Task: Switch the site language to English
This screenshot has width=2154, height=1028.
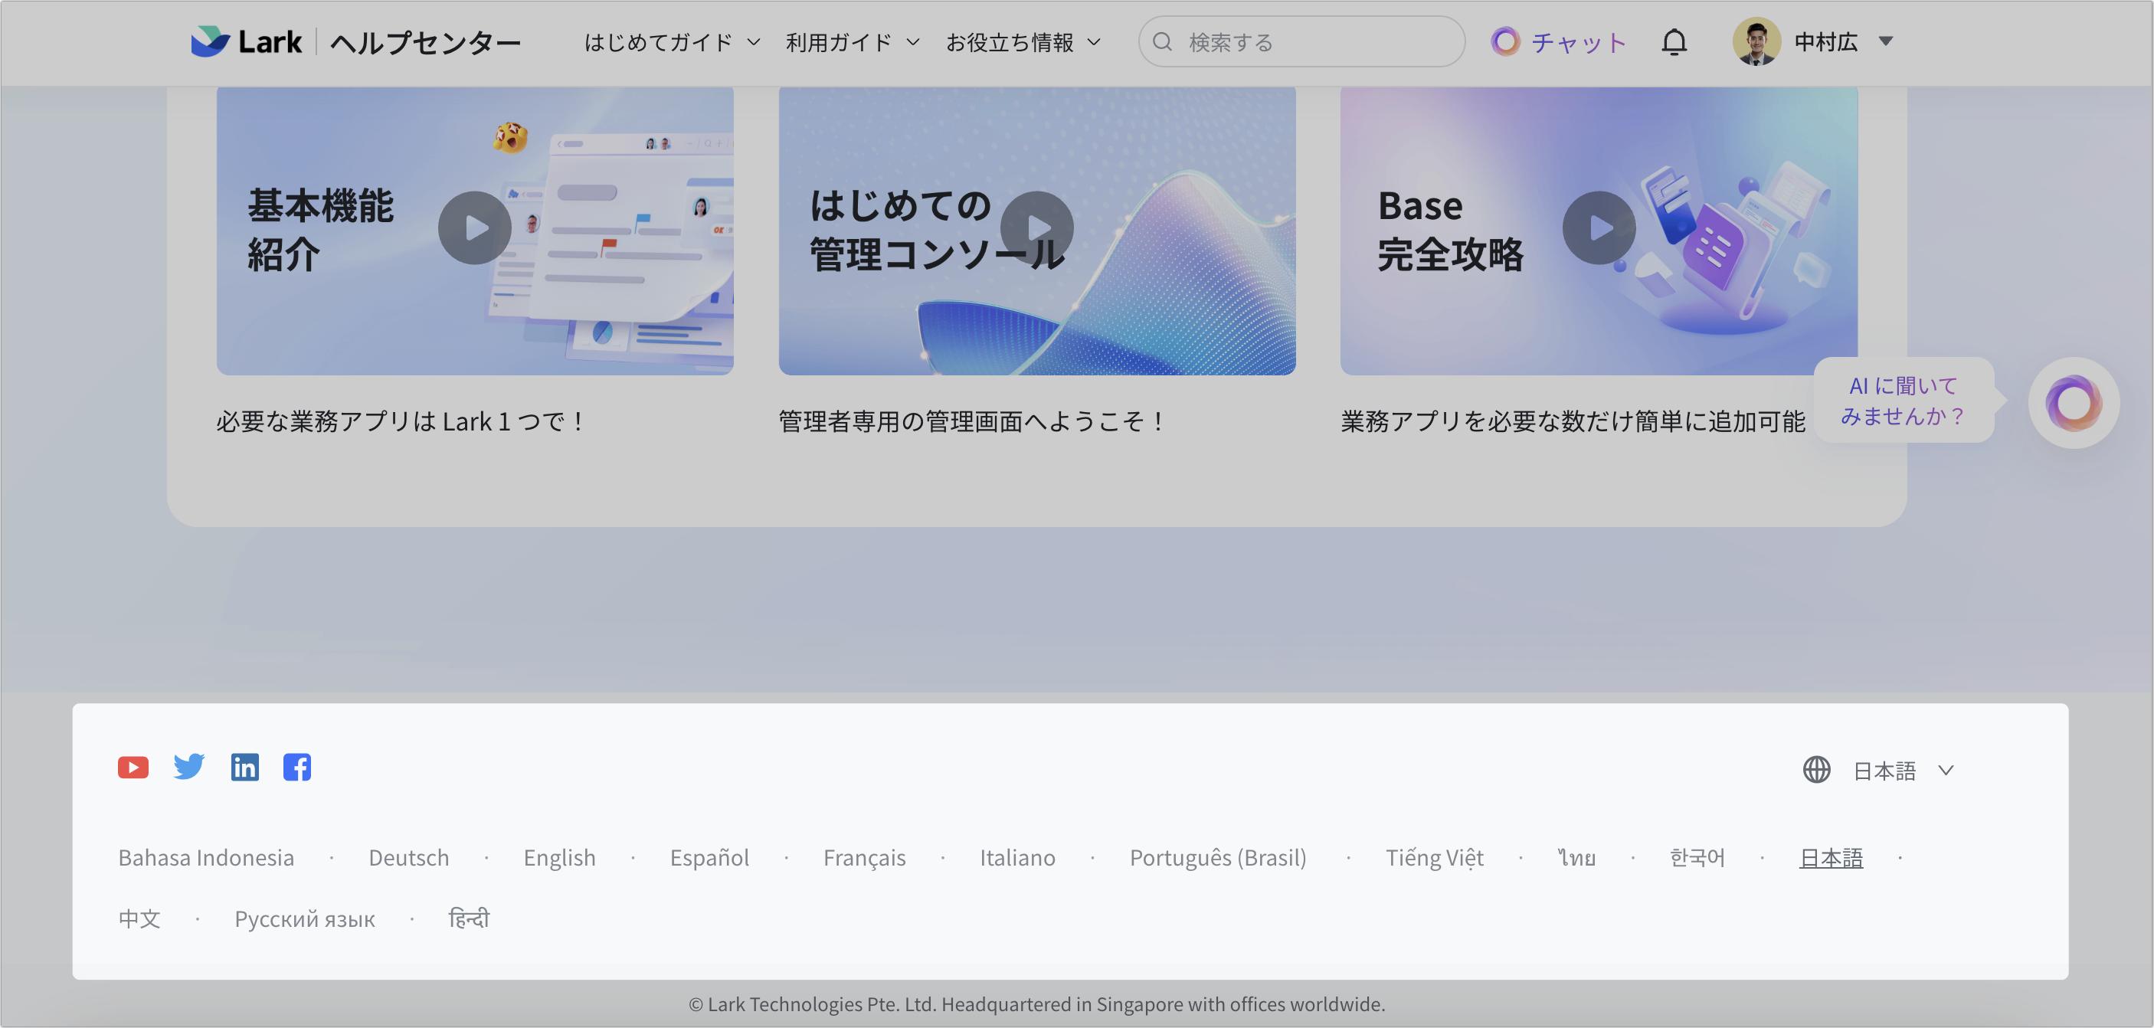Action: pos(558,856)
